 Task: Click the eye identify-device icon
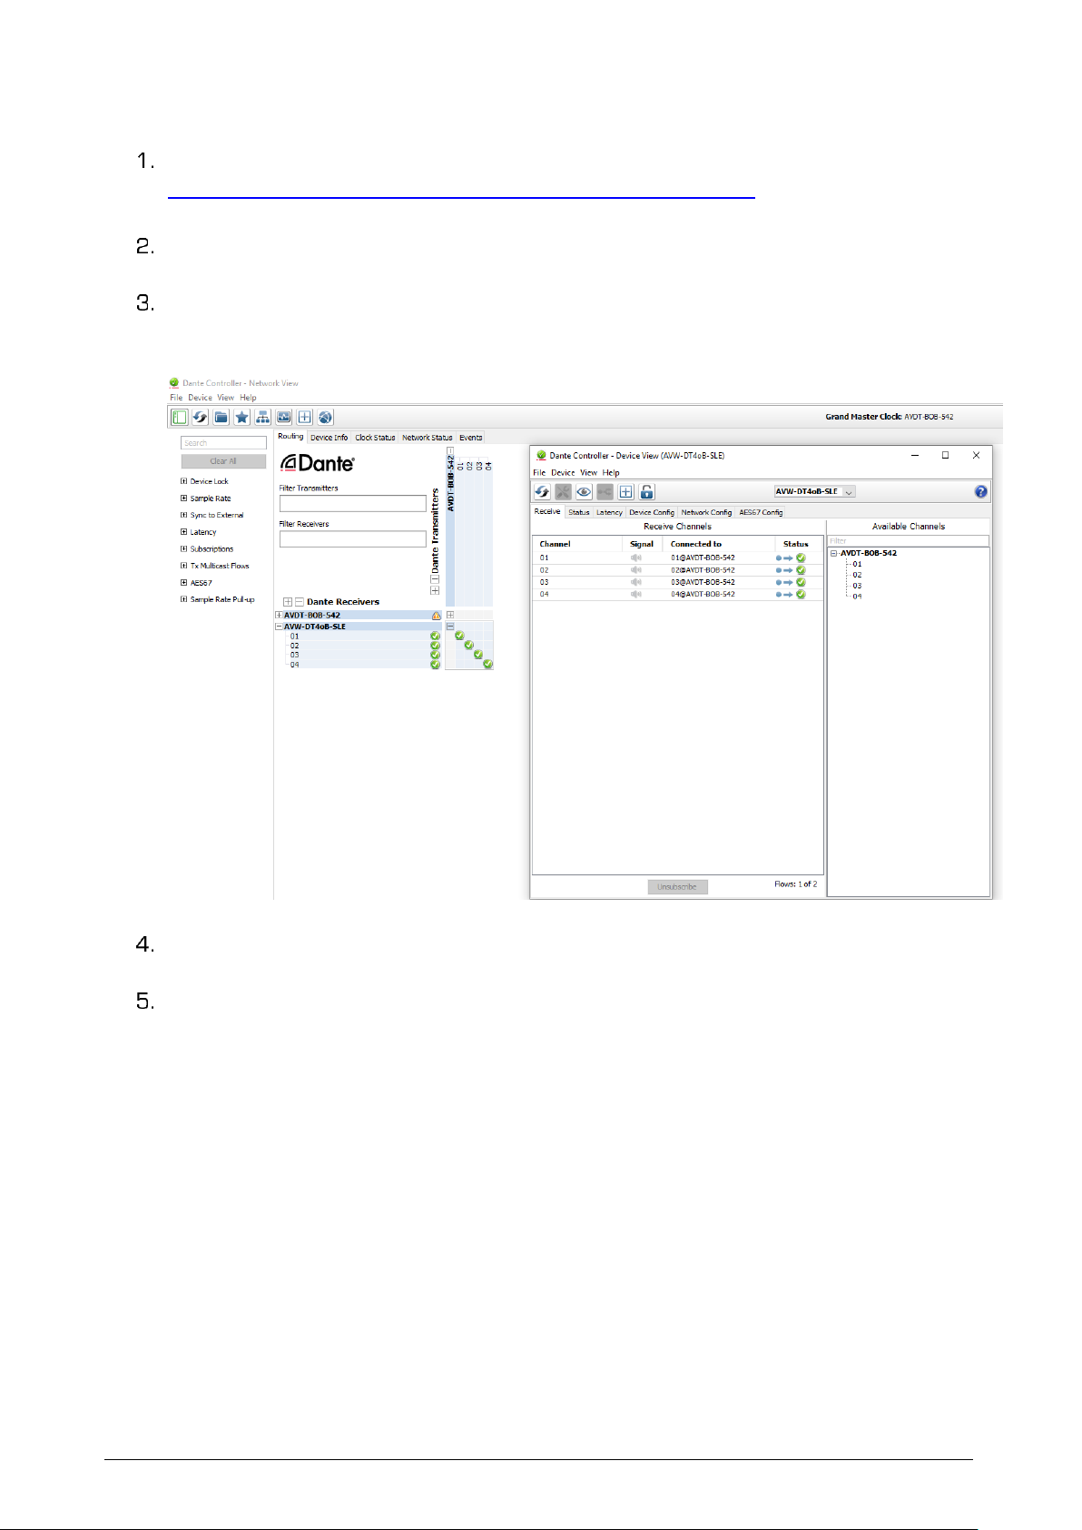pos(584,491)
